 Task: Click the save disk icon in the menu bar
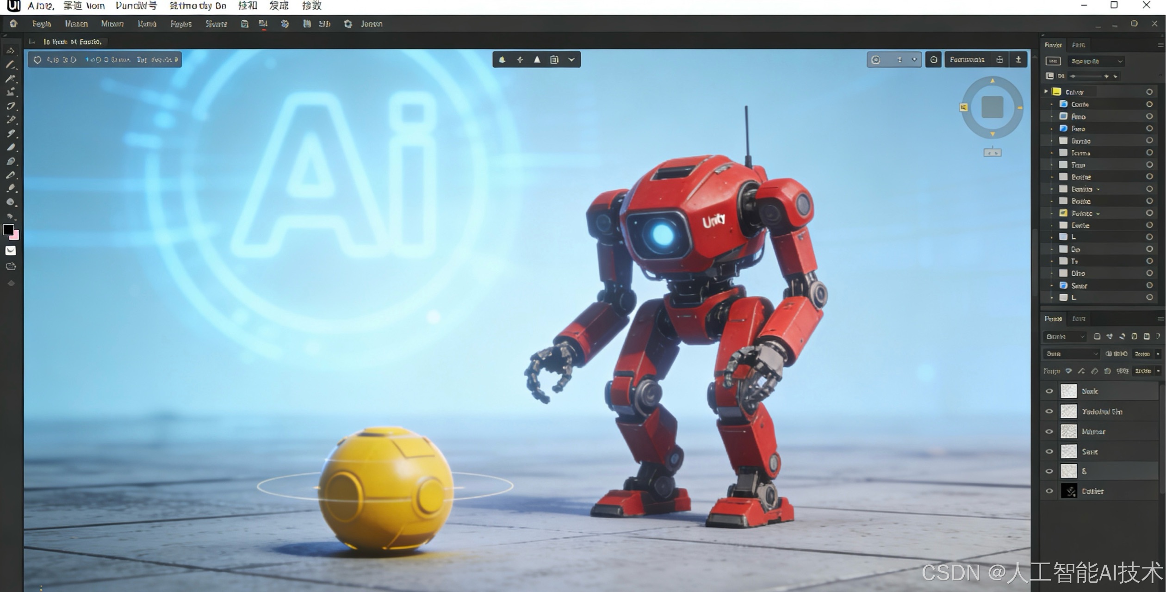click(245, 24)
